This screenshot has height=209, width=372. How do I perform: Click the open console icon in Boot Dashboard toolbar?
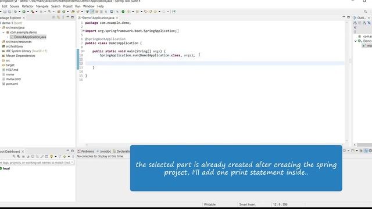pos(33,156)
